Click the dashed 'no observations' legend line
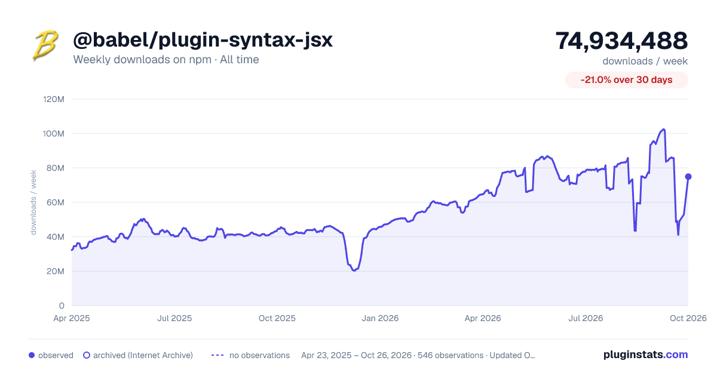 tap(217, 355)
